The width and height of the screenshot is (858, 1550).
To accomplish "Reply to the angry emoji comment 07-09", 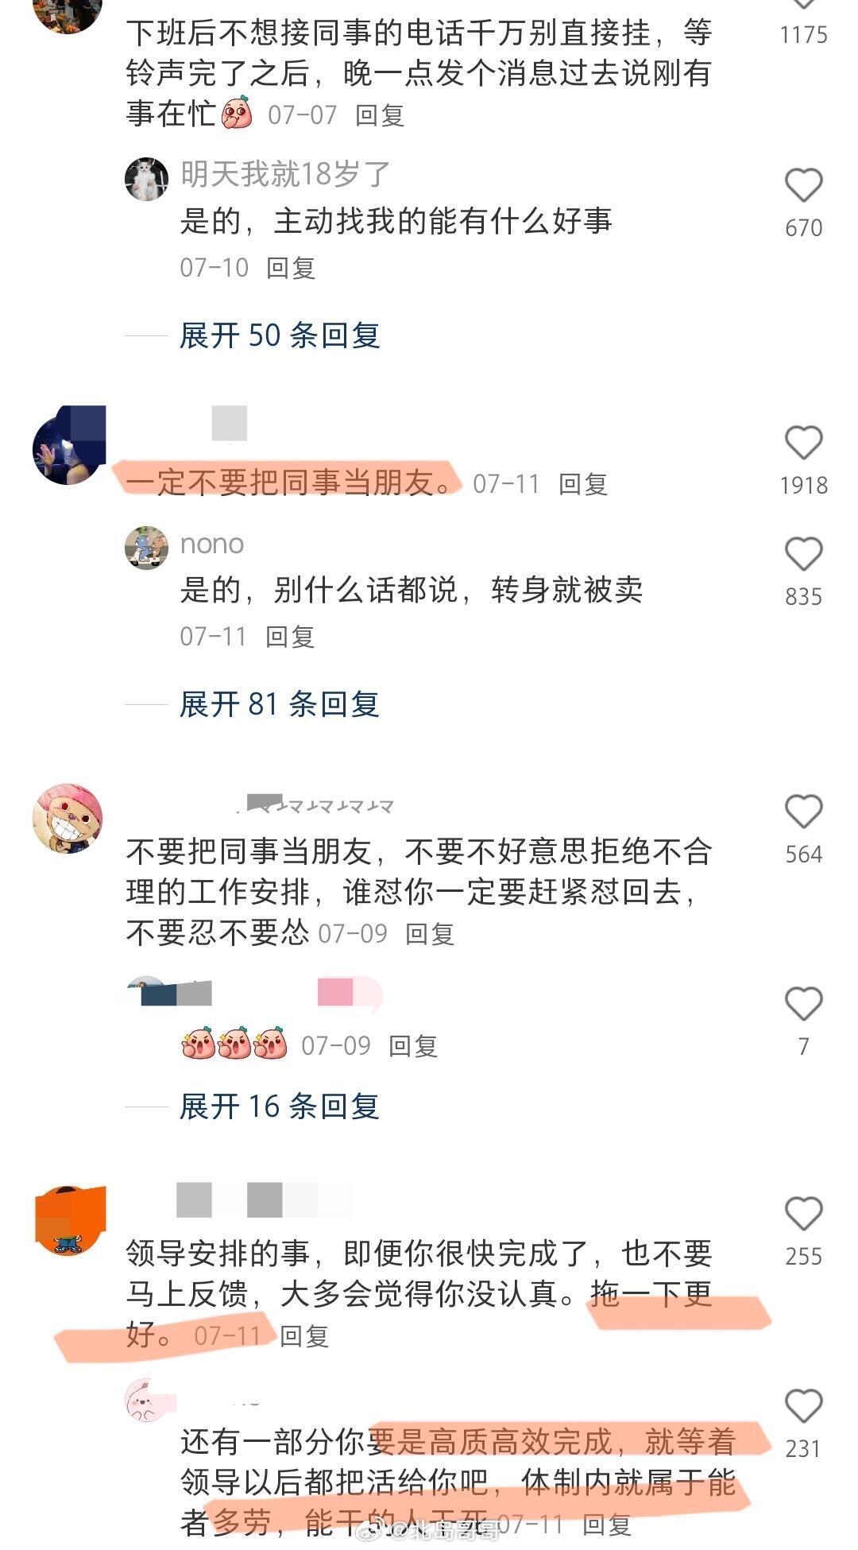I will click(x=413, y=1046).
